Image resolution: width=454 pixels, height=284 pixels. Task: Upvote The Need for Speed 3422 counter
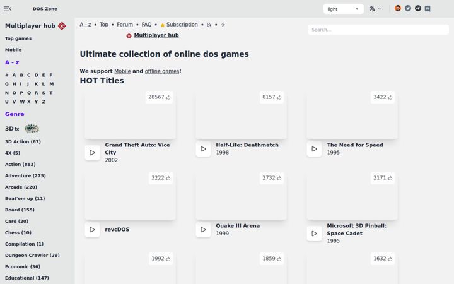[x=383, y=97]
